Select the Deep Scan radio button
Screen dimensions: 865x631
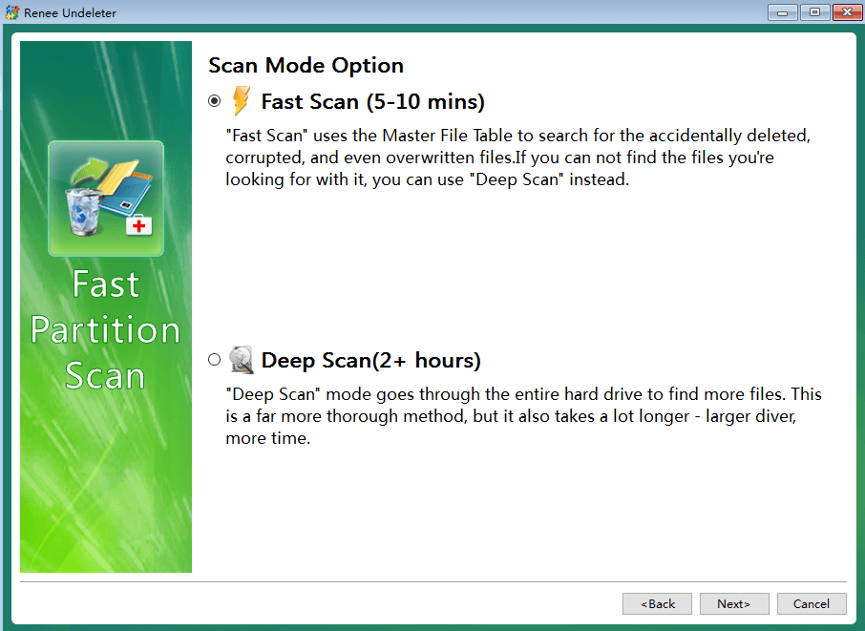coord(215,360)
